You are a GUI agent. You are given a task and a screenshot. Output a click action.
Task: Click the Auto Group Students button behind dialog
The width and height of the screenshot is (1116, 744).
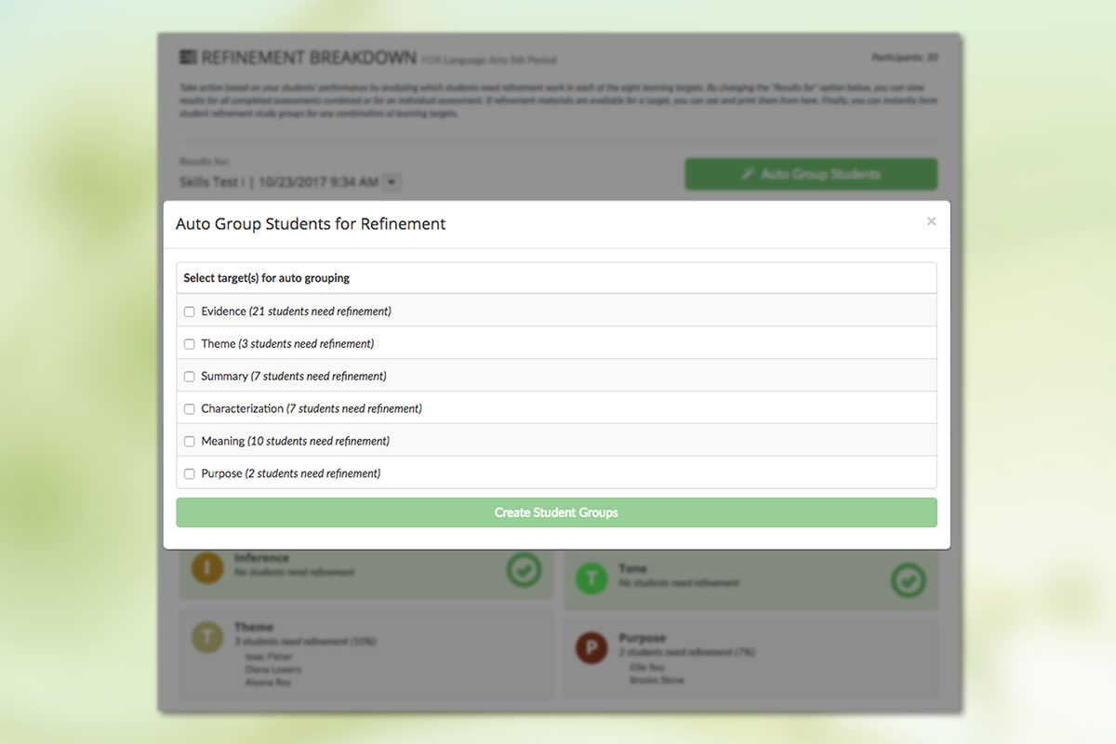811,174
